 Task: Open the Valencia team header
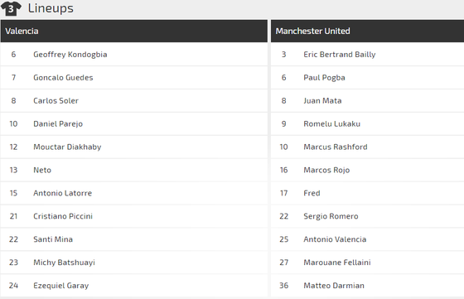(134, 31)
